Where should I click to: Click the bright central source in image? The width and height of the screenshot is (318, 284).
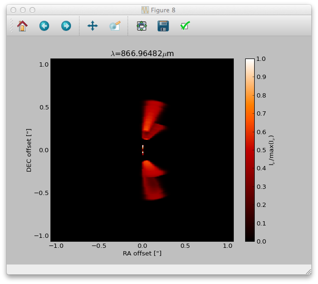(x=143, y=150)
